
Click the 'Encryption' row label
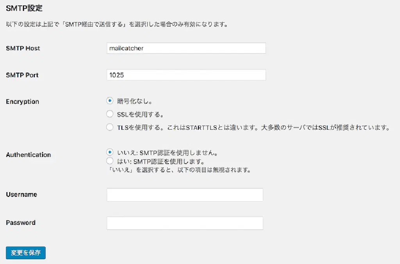click(23, 102)
